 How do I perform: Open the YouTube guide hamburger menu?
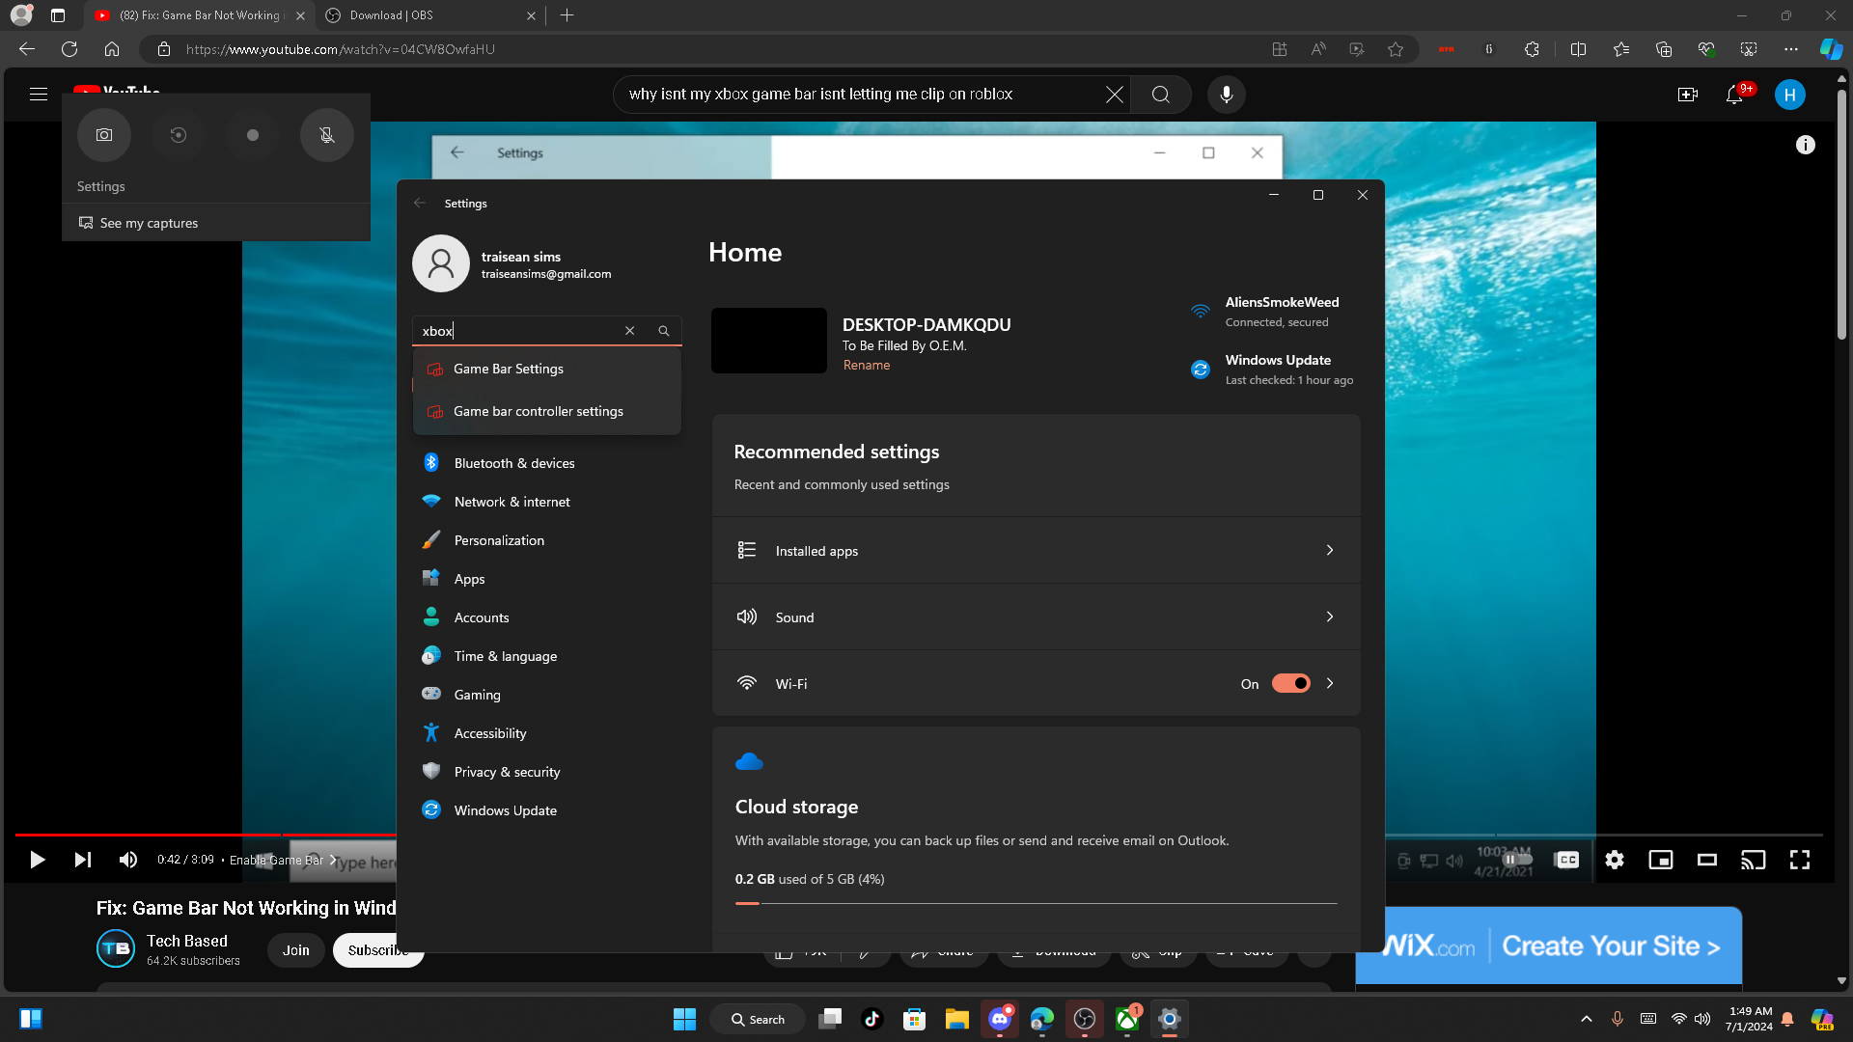39,95
